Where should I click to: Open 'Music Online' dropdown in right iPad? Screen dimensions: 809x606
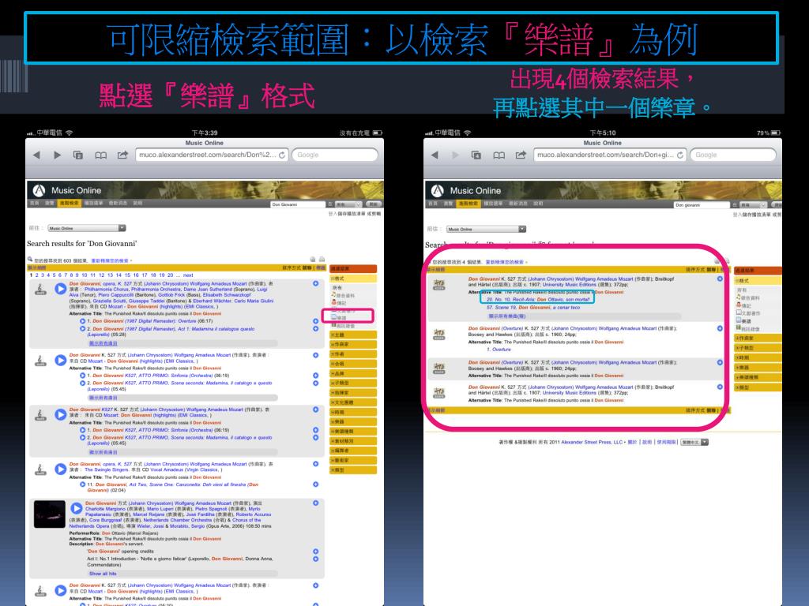tap(486, 230)
